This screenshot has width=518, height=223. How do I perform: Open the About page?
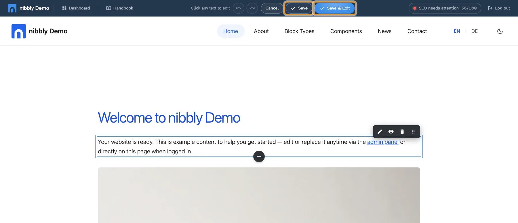[x=261, y=31]
